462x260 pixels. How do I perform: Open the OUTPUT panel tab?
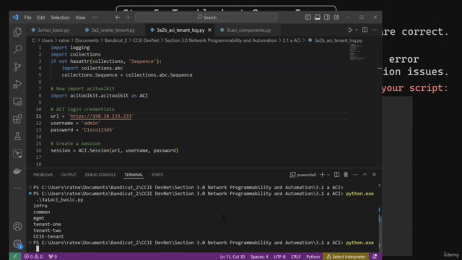(69, 175)
